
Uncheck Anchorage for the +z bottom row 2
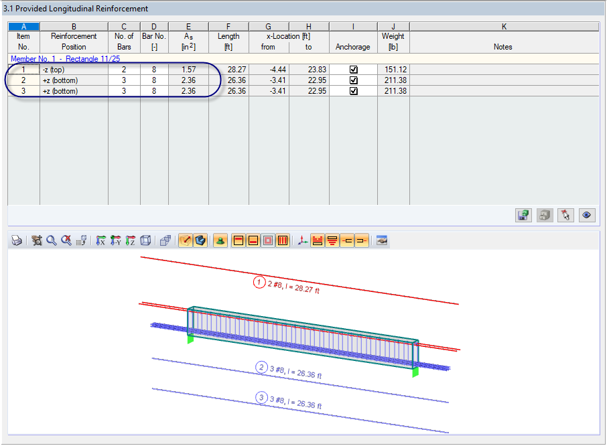(x=352, y=80)
